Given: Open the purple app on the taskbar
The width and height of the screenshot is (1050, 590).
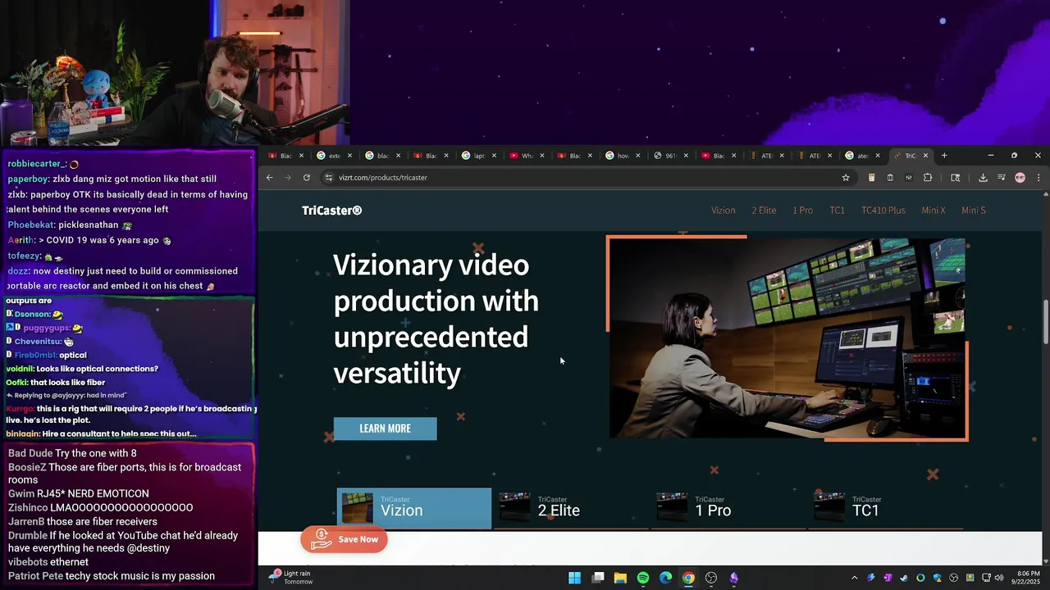Looking at the screenshot, I should pyautogui.click(x=733, y=578).
